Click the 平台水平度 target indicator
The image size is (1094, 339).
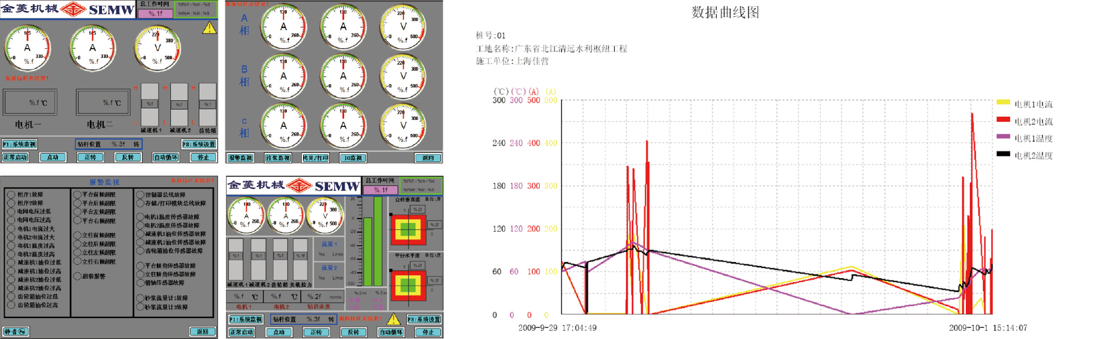tap(408, 285)
